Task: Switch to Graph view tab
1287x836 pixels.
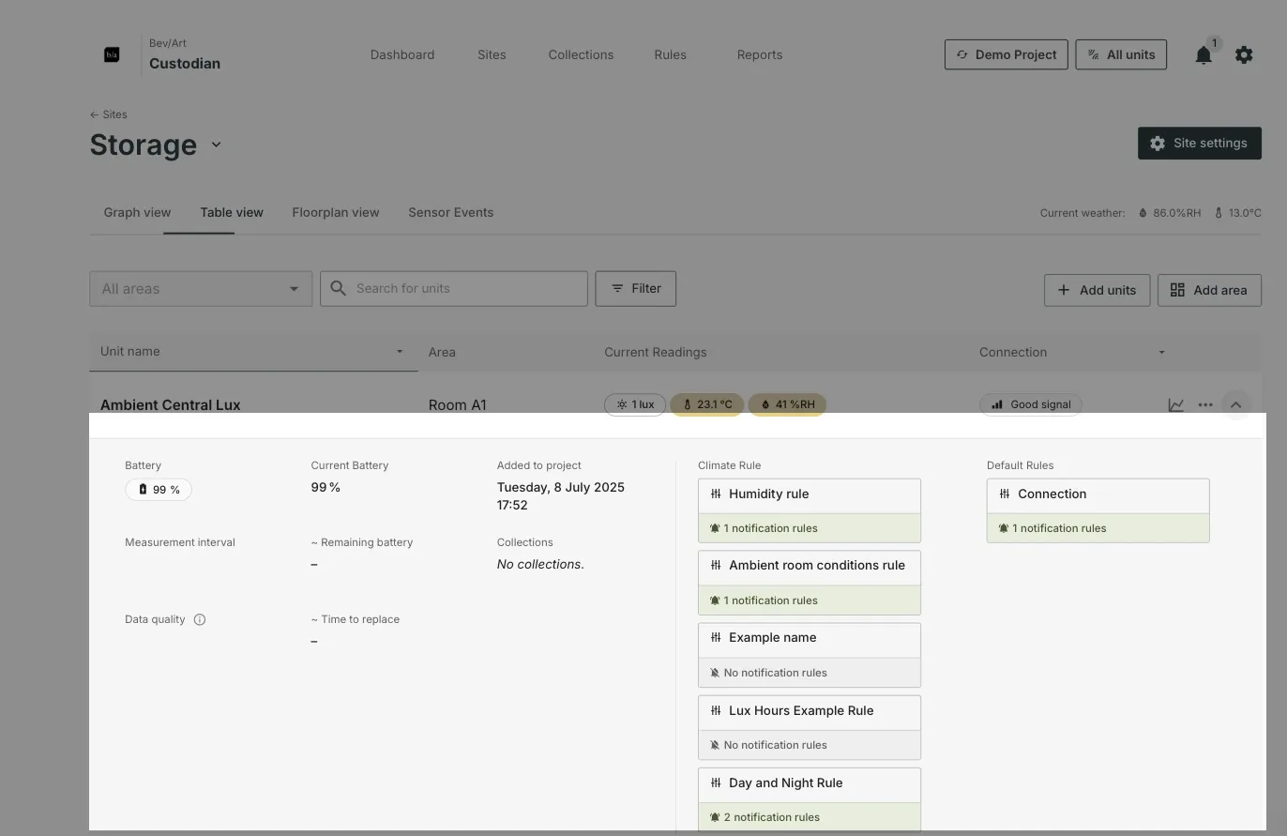Action: coord(137,212)
